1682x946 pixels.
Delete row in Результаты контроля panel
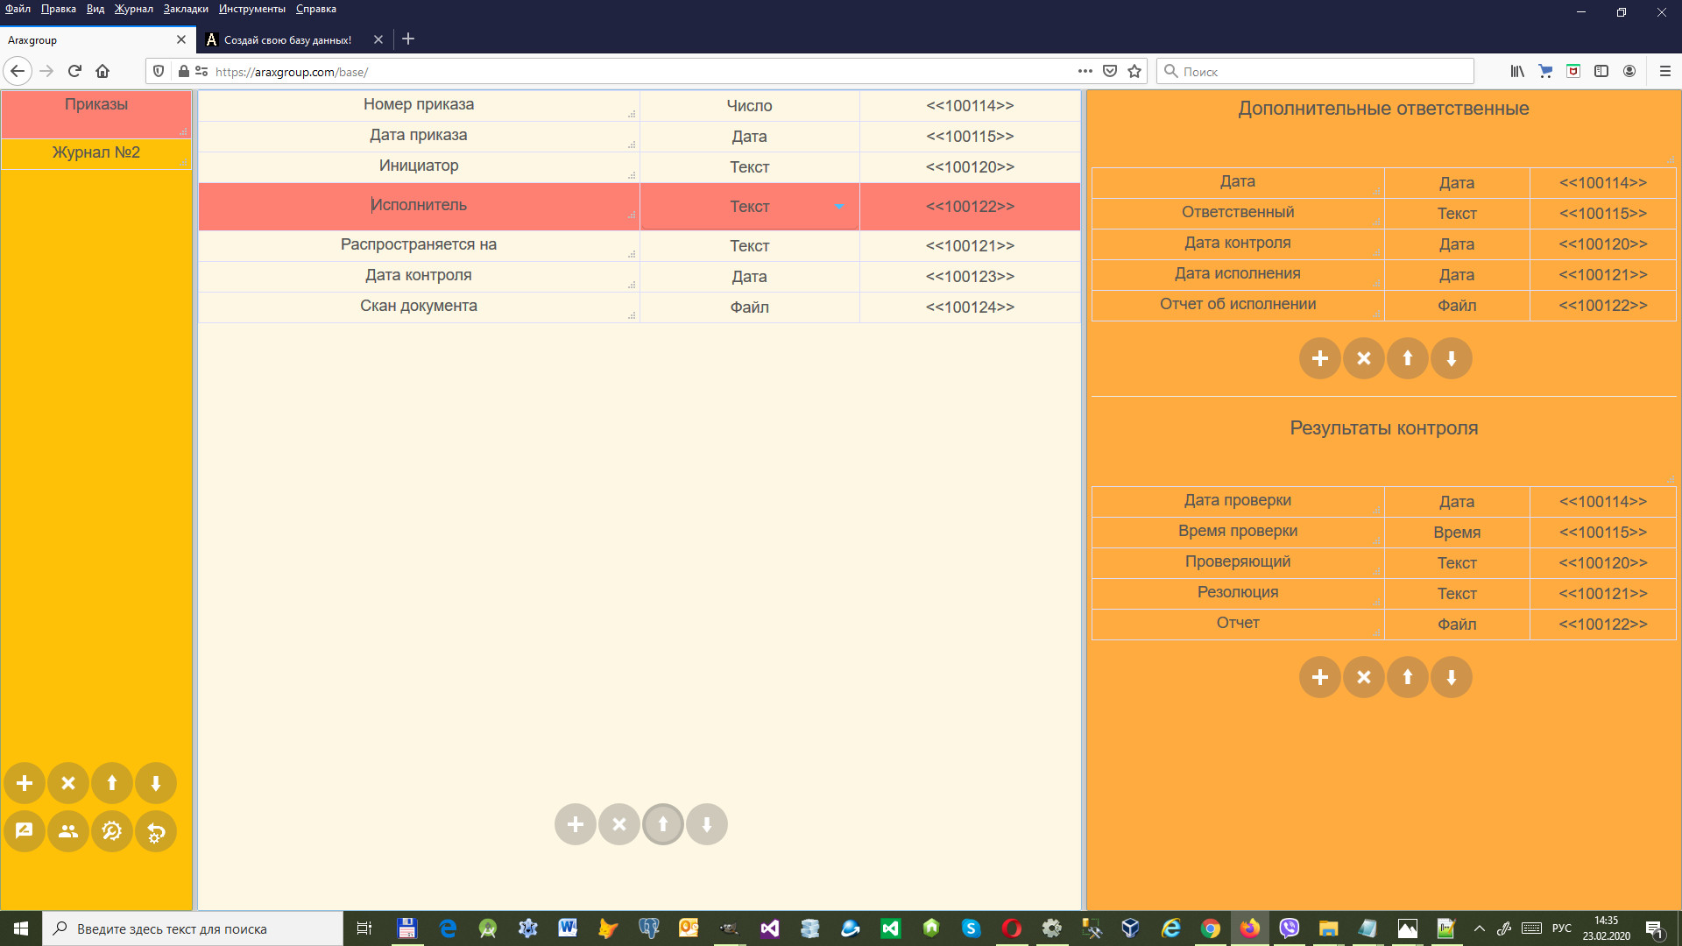coord(1364,677)
